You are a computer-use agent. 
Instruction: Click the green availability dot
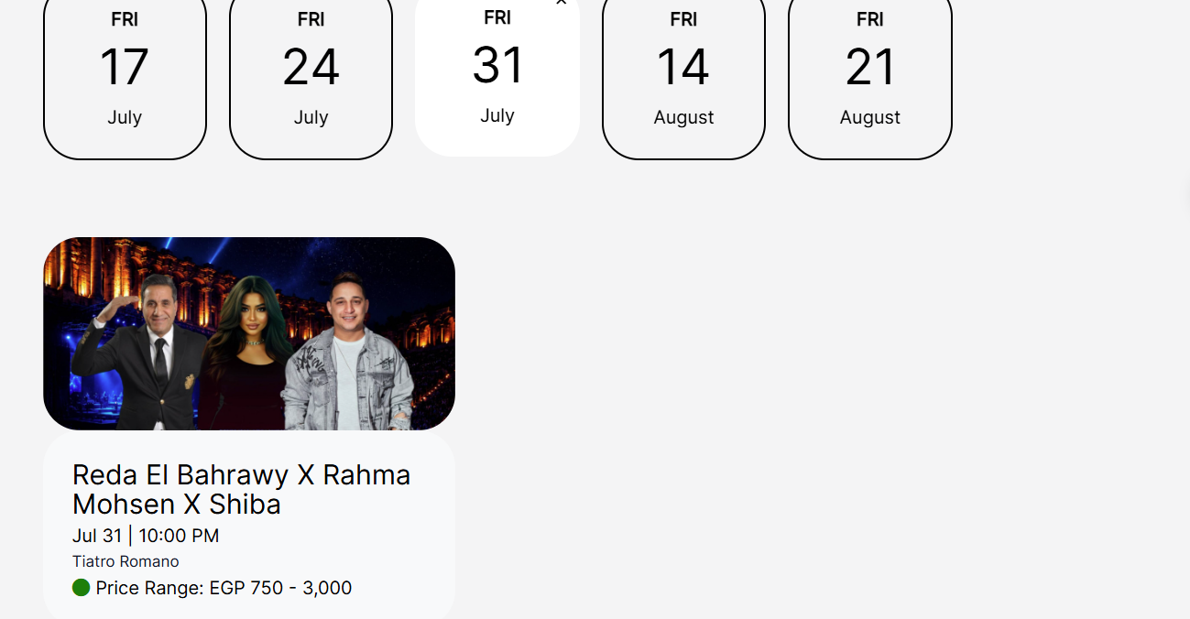click(81, 588)
